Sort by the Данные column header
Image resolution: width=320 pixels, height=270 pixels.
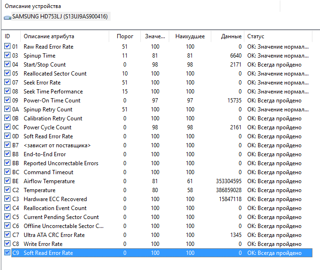[x=227, y=36]
